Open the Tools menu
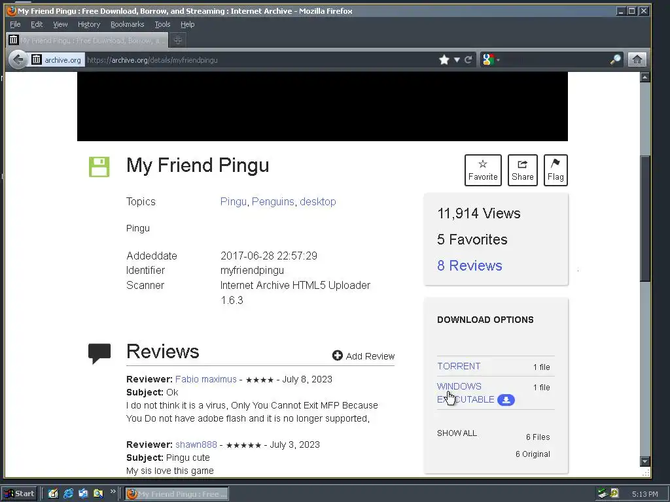670x502 pixels. pyautogui.click(x=162, y=24)
